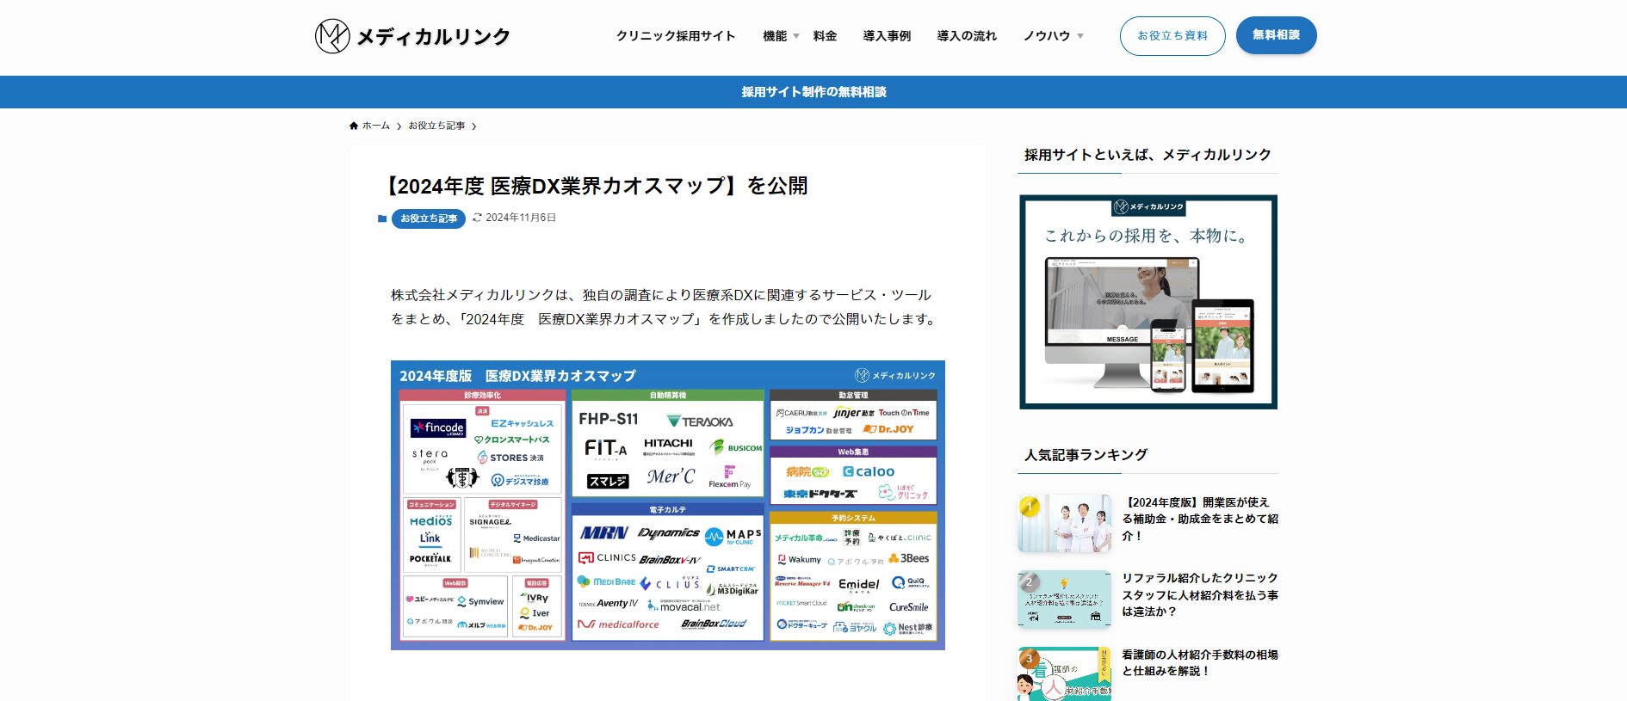
Task: Click the HITACHI logo in chaos map
Action: [668, 446]
